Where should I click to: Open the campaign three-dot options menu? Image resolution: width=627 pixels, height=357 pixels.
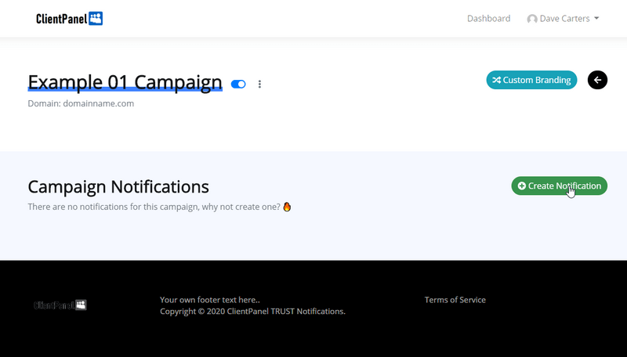tap(259, 84)
